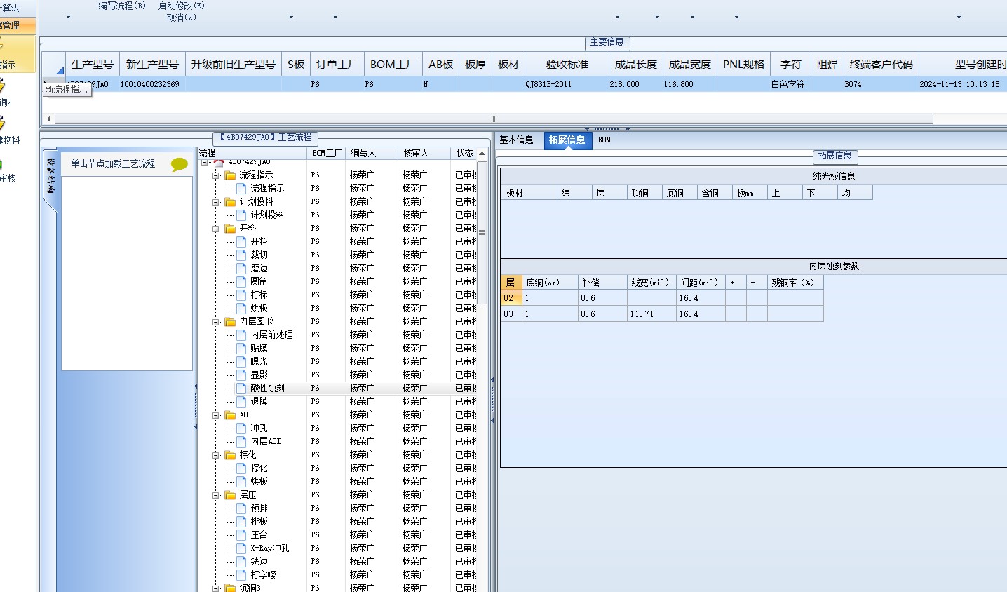Click the 计划投料 folder icon
The image size is (1007, 592).
[230, 202]
